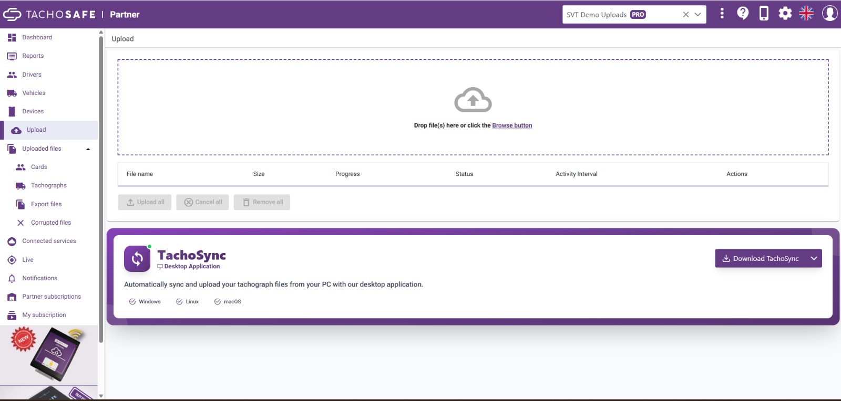The width and height of the screenshot is (841, 401).
Task: Select Tachographs under Uploaded files
Action: click(x=49, y=185)
